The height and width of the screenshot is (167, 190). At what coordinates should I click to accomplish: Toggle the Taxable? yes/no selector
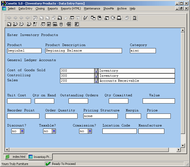(54, 131)
